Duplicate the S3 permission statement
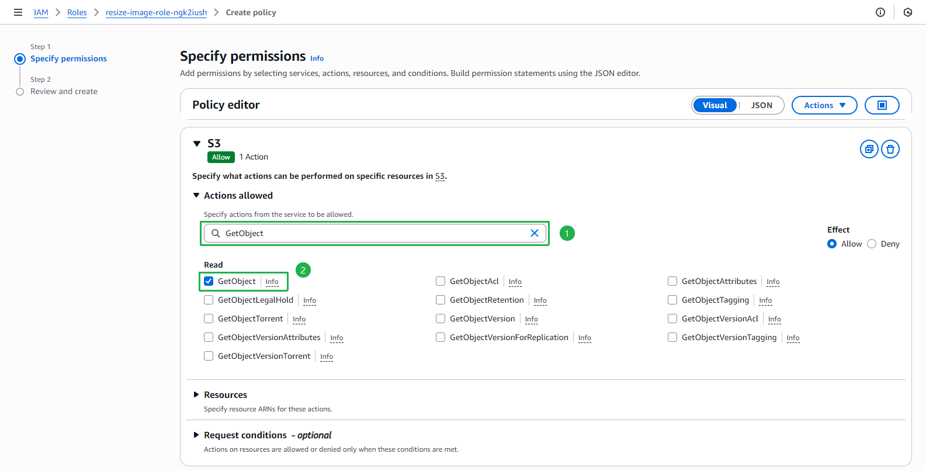926x471 pixels. coord(869,149)
